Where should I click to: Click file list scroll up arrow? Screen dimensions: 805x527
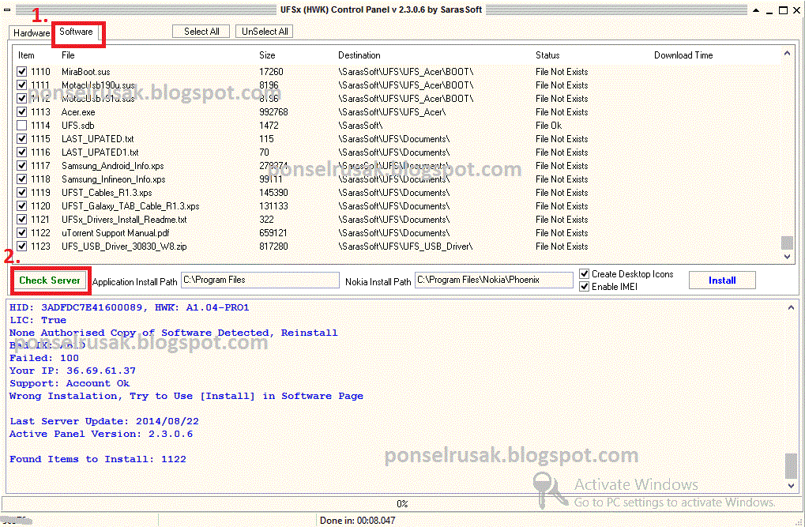coord(787,53)
